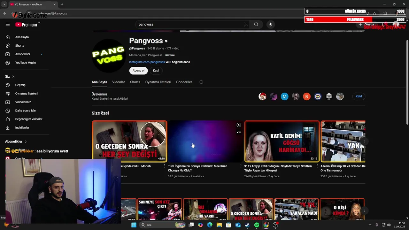Open options for the Moriah video
This screenshot has width=409, height=230.
tap(165, 166)
